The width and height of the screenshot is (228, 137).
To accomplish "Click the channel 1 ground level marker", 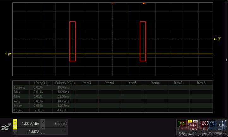I will 8,54.
